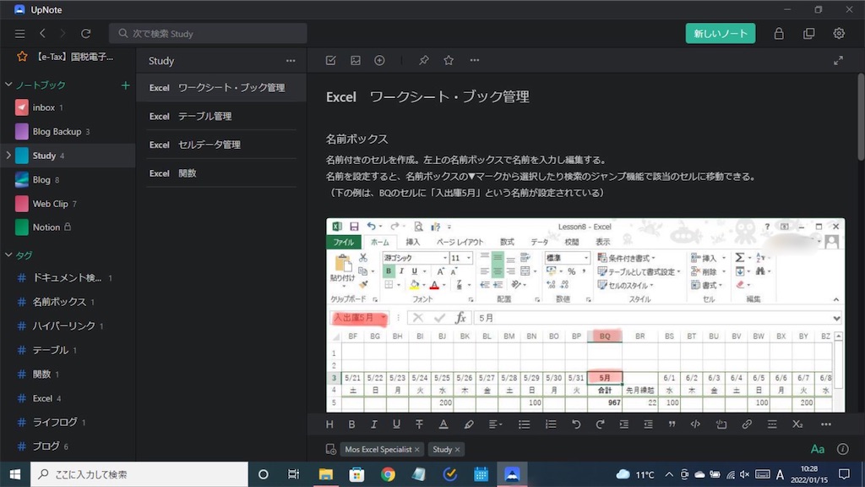Click the search Study field

point(208,34)
